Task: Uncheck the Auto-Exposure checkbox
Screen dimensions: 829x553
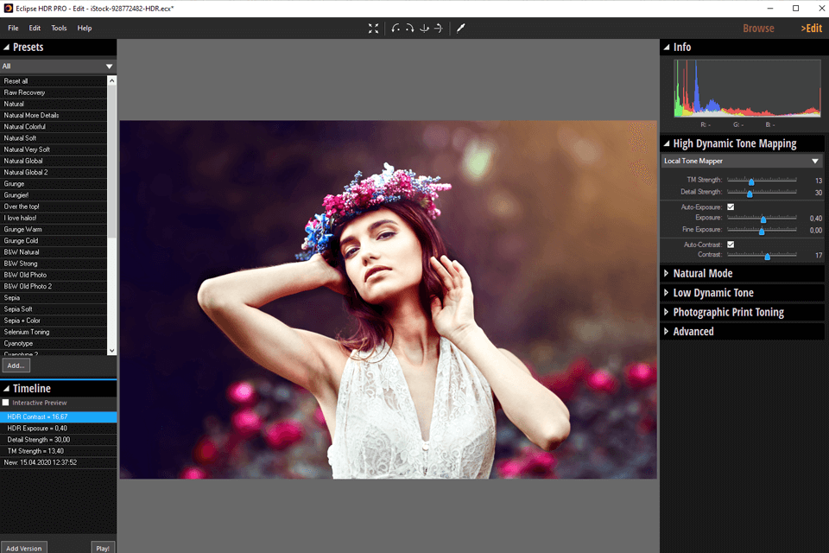Action: click(x=731, y=207)
